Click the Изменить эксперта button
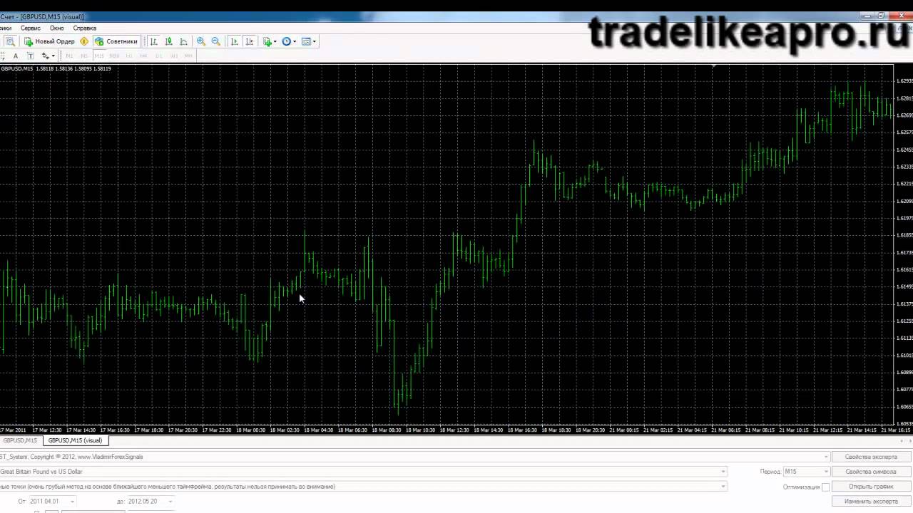 pyautogui.click(x=871, y=502)
